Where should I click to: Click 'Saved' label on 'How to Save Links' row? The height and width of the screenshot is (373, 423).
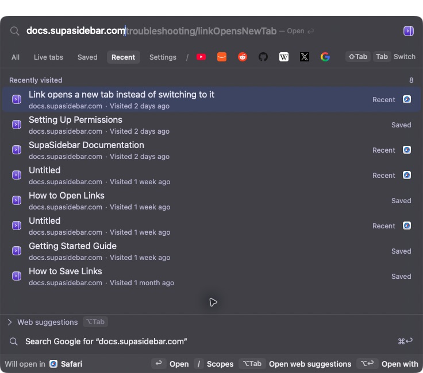click(x=401, y=277)
